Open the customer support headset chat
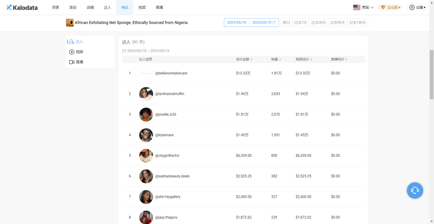This screenshot has width=434, height=224. click(x=415, y=190)
